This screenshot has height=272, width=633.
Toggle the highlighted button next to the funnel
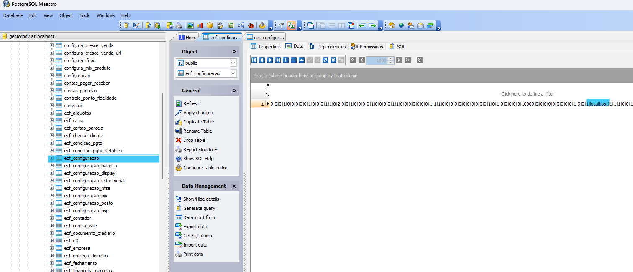coord(292,25)
